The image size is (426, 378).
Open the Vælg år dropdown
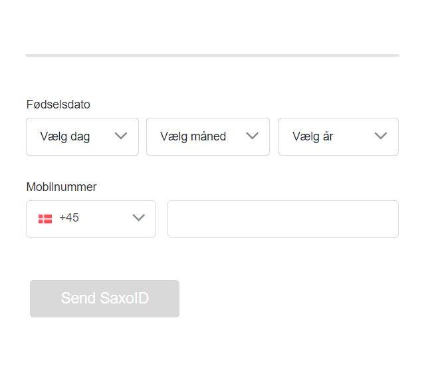[x=338, y=137]
